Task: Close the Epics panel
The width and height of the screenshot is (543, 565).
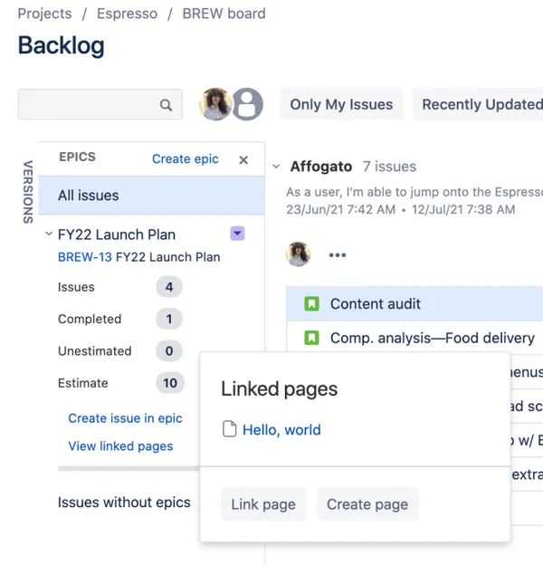Action: [243, 160]
